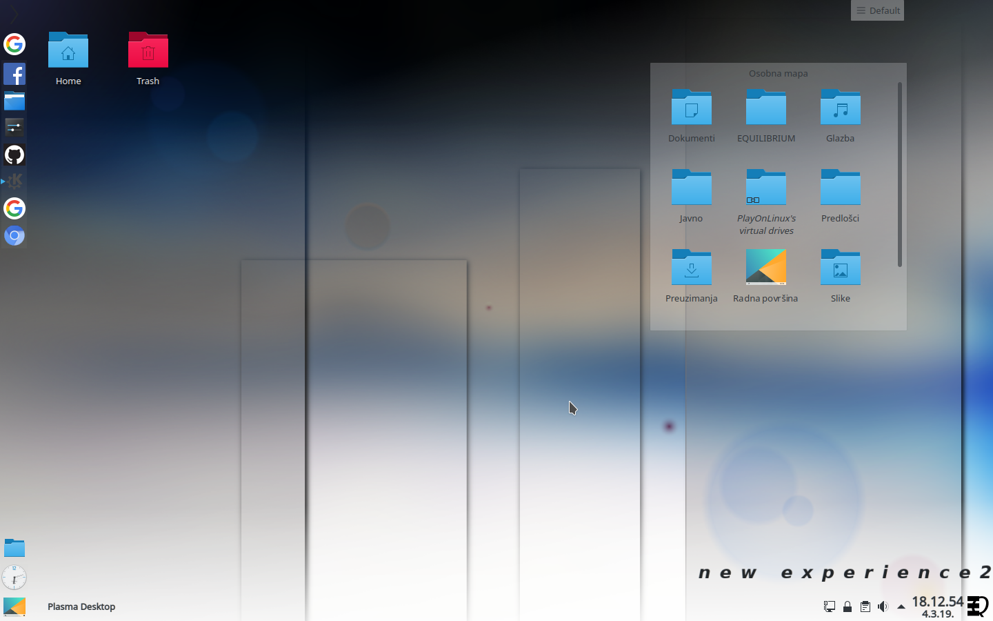Expand the chevron arrow above the Google launcher

point(14,14)
